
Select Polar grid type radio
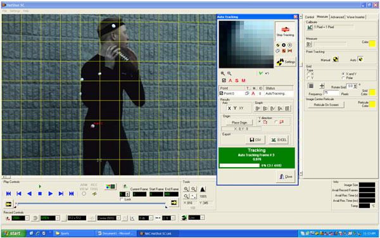coord(343,78)
